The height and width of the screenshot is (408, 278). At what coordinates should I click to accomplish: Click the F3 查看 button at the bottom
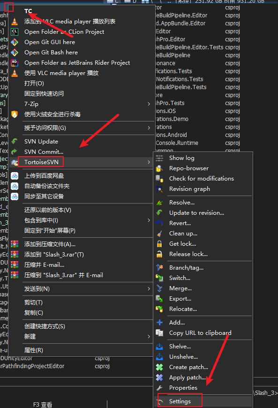43,405
